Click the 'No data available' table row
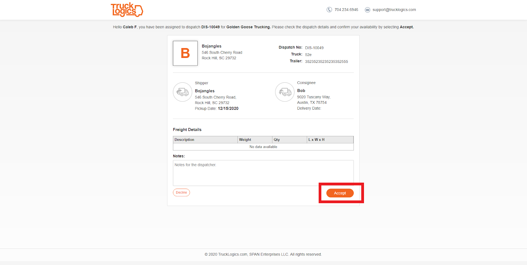 [263, 147]
